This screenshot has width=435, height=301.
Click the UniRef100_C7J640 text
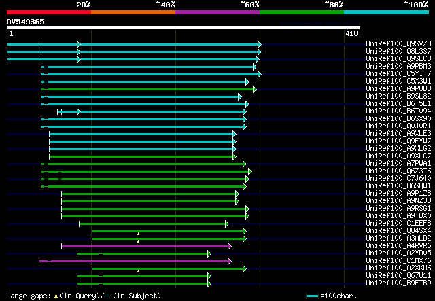click(x=398, y=179)
